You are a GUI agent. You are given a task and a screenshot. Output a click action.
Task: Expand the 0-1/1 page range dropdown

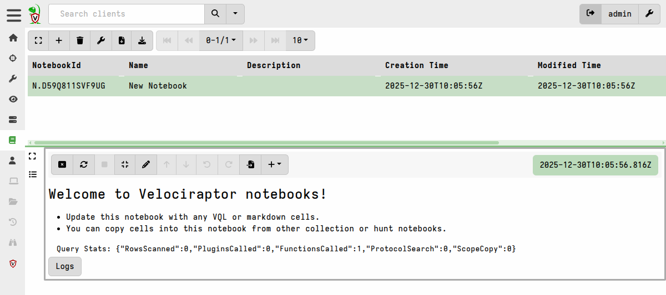coord(220,40)
